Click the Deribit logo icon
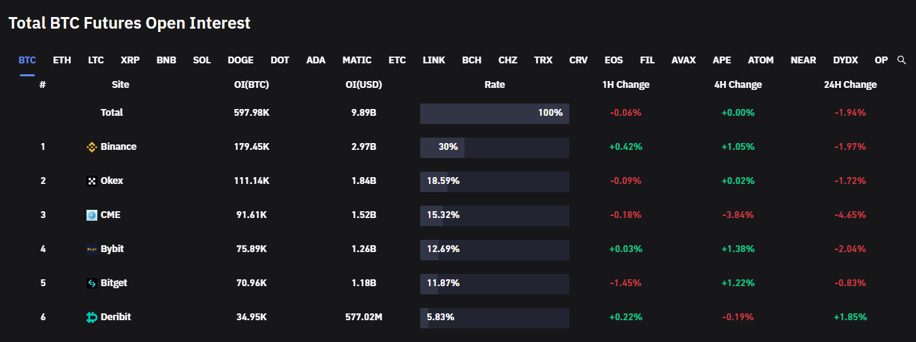 (x=92, y=317)
